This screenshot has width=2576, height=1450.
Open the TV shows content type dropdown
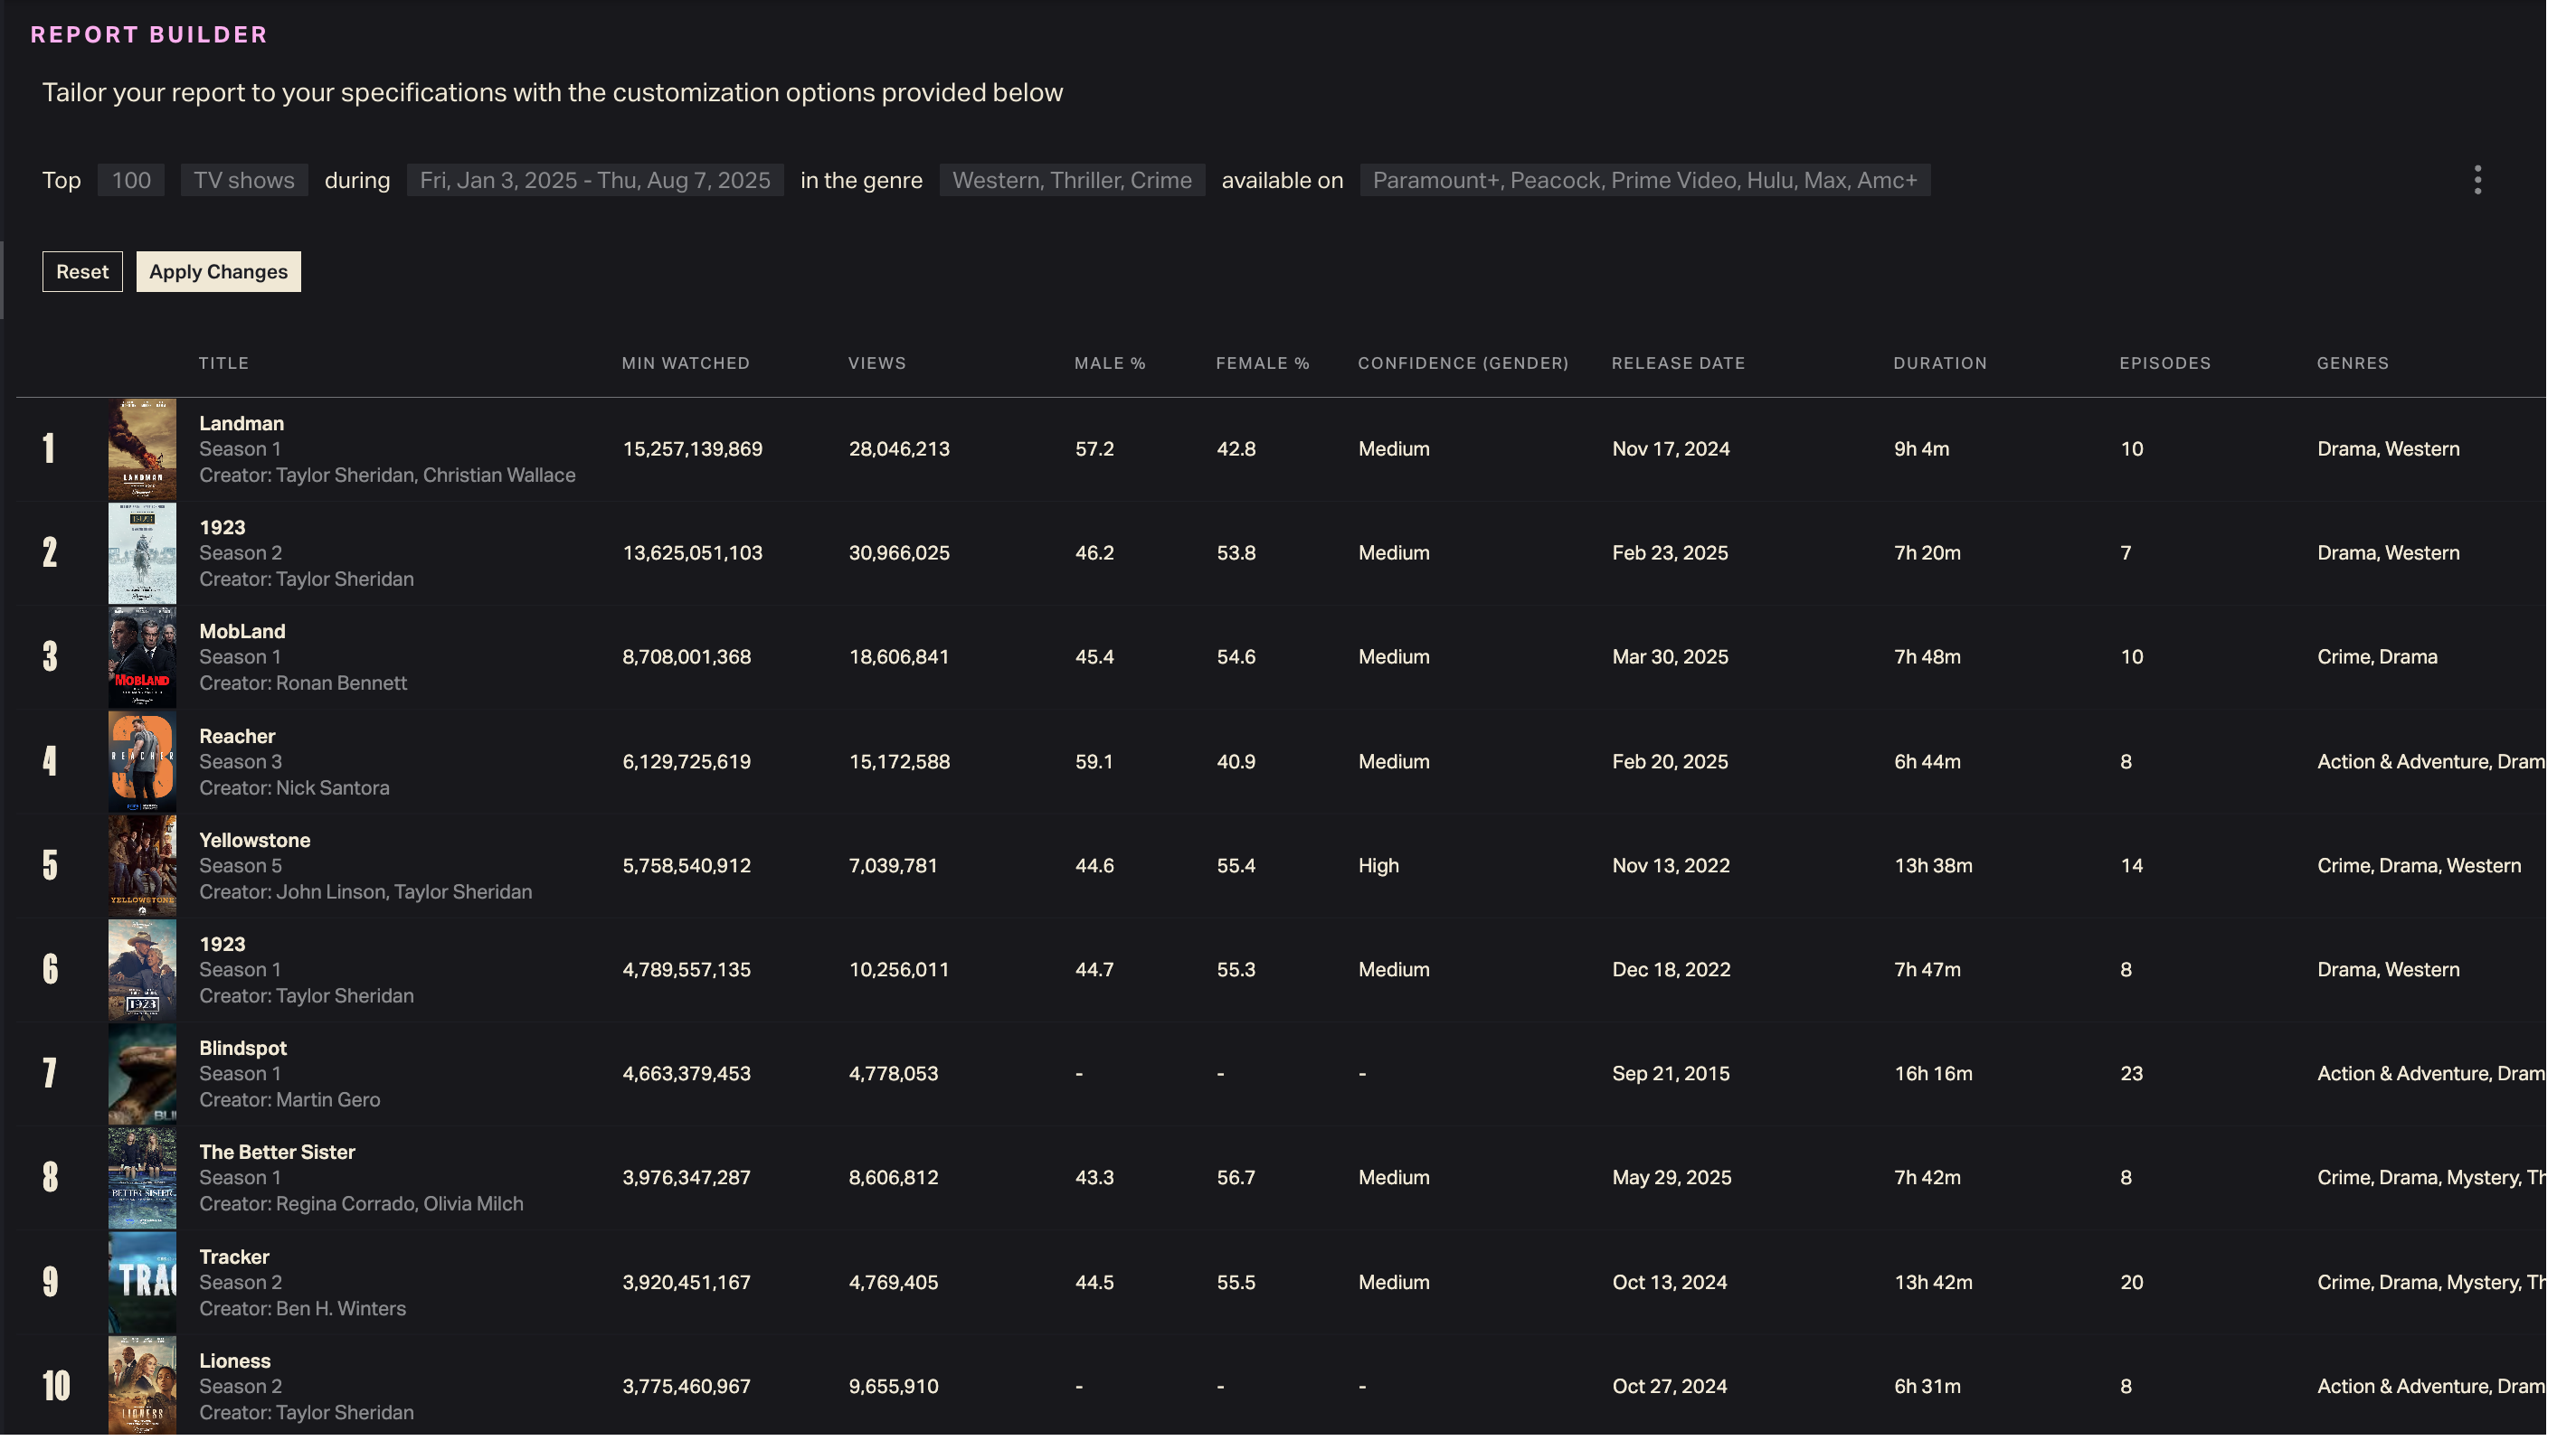pyautogui.click(x=244, y=180)
